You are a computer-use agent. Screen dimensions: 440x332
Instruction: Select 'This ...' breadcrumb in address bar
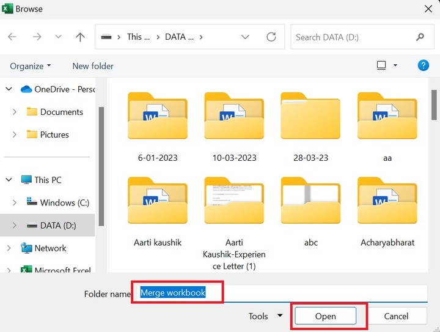(x=138, y=37)
